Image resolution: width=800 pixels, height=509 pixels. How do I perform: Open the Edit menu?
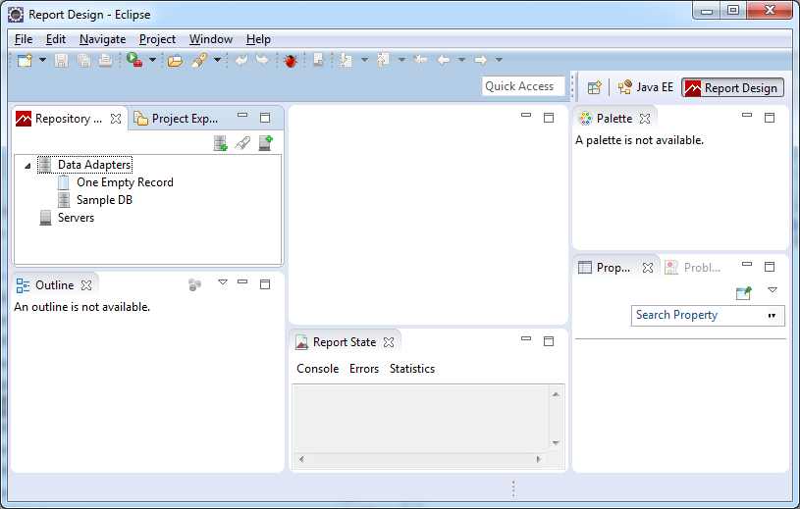[56, 39]
